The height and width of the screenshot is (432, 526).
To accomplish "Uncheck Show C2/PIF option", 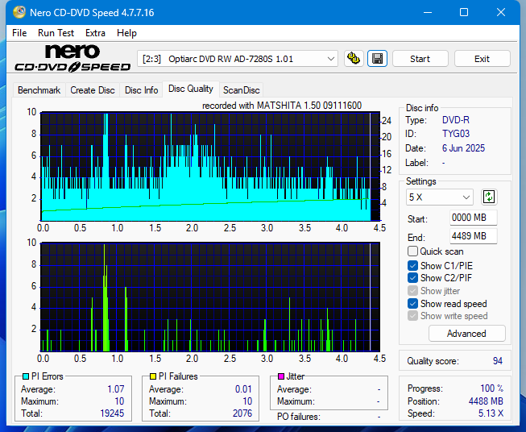I will click(x=413, y=278).
